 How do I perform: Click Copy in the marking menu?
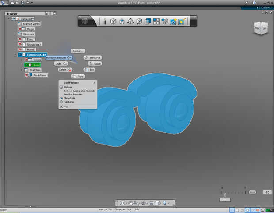coord(78,76)
